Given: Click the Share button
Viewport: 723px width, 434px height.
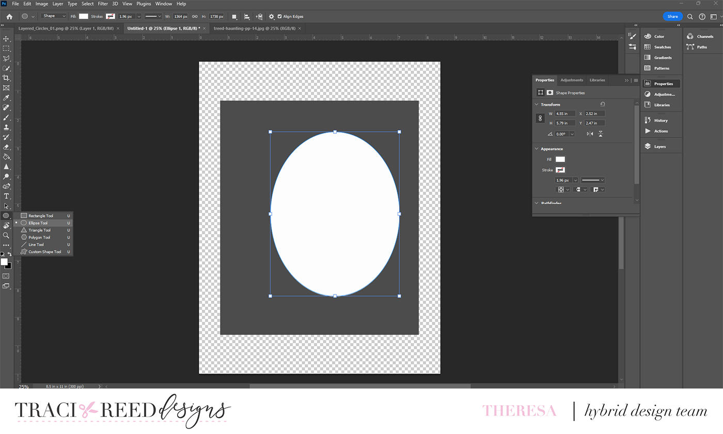Looking at the screenshot, I should point(672,16).
